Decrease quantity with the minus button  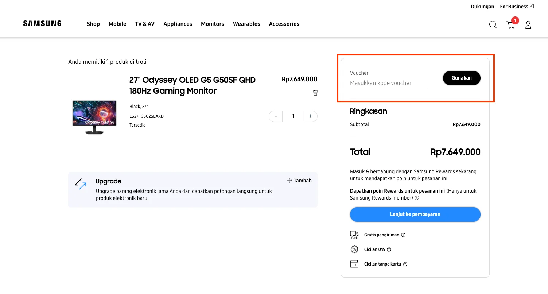[x=275, y=116]
